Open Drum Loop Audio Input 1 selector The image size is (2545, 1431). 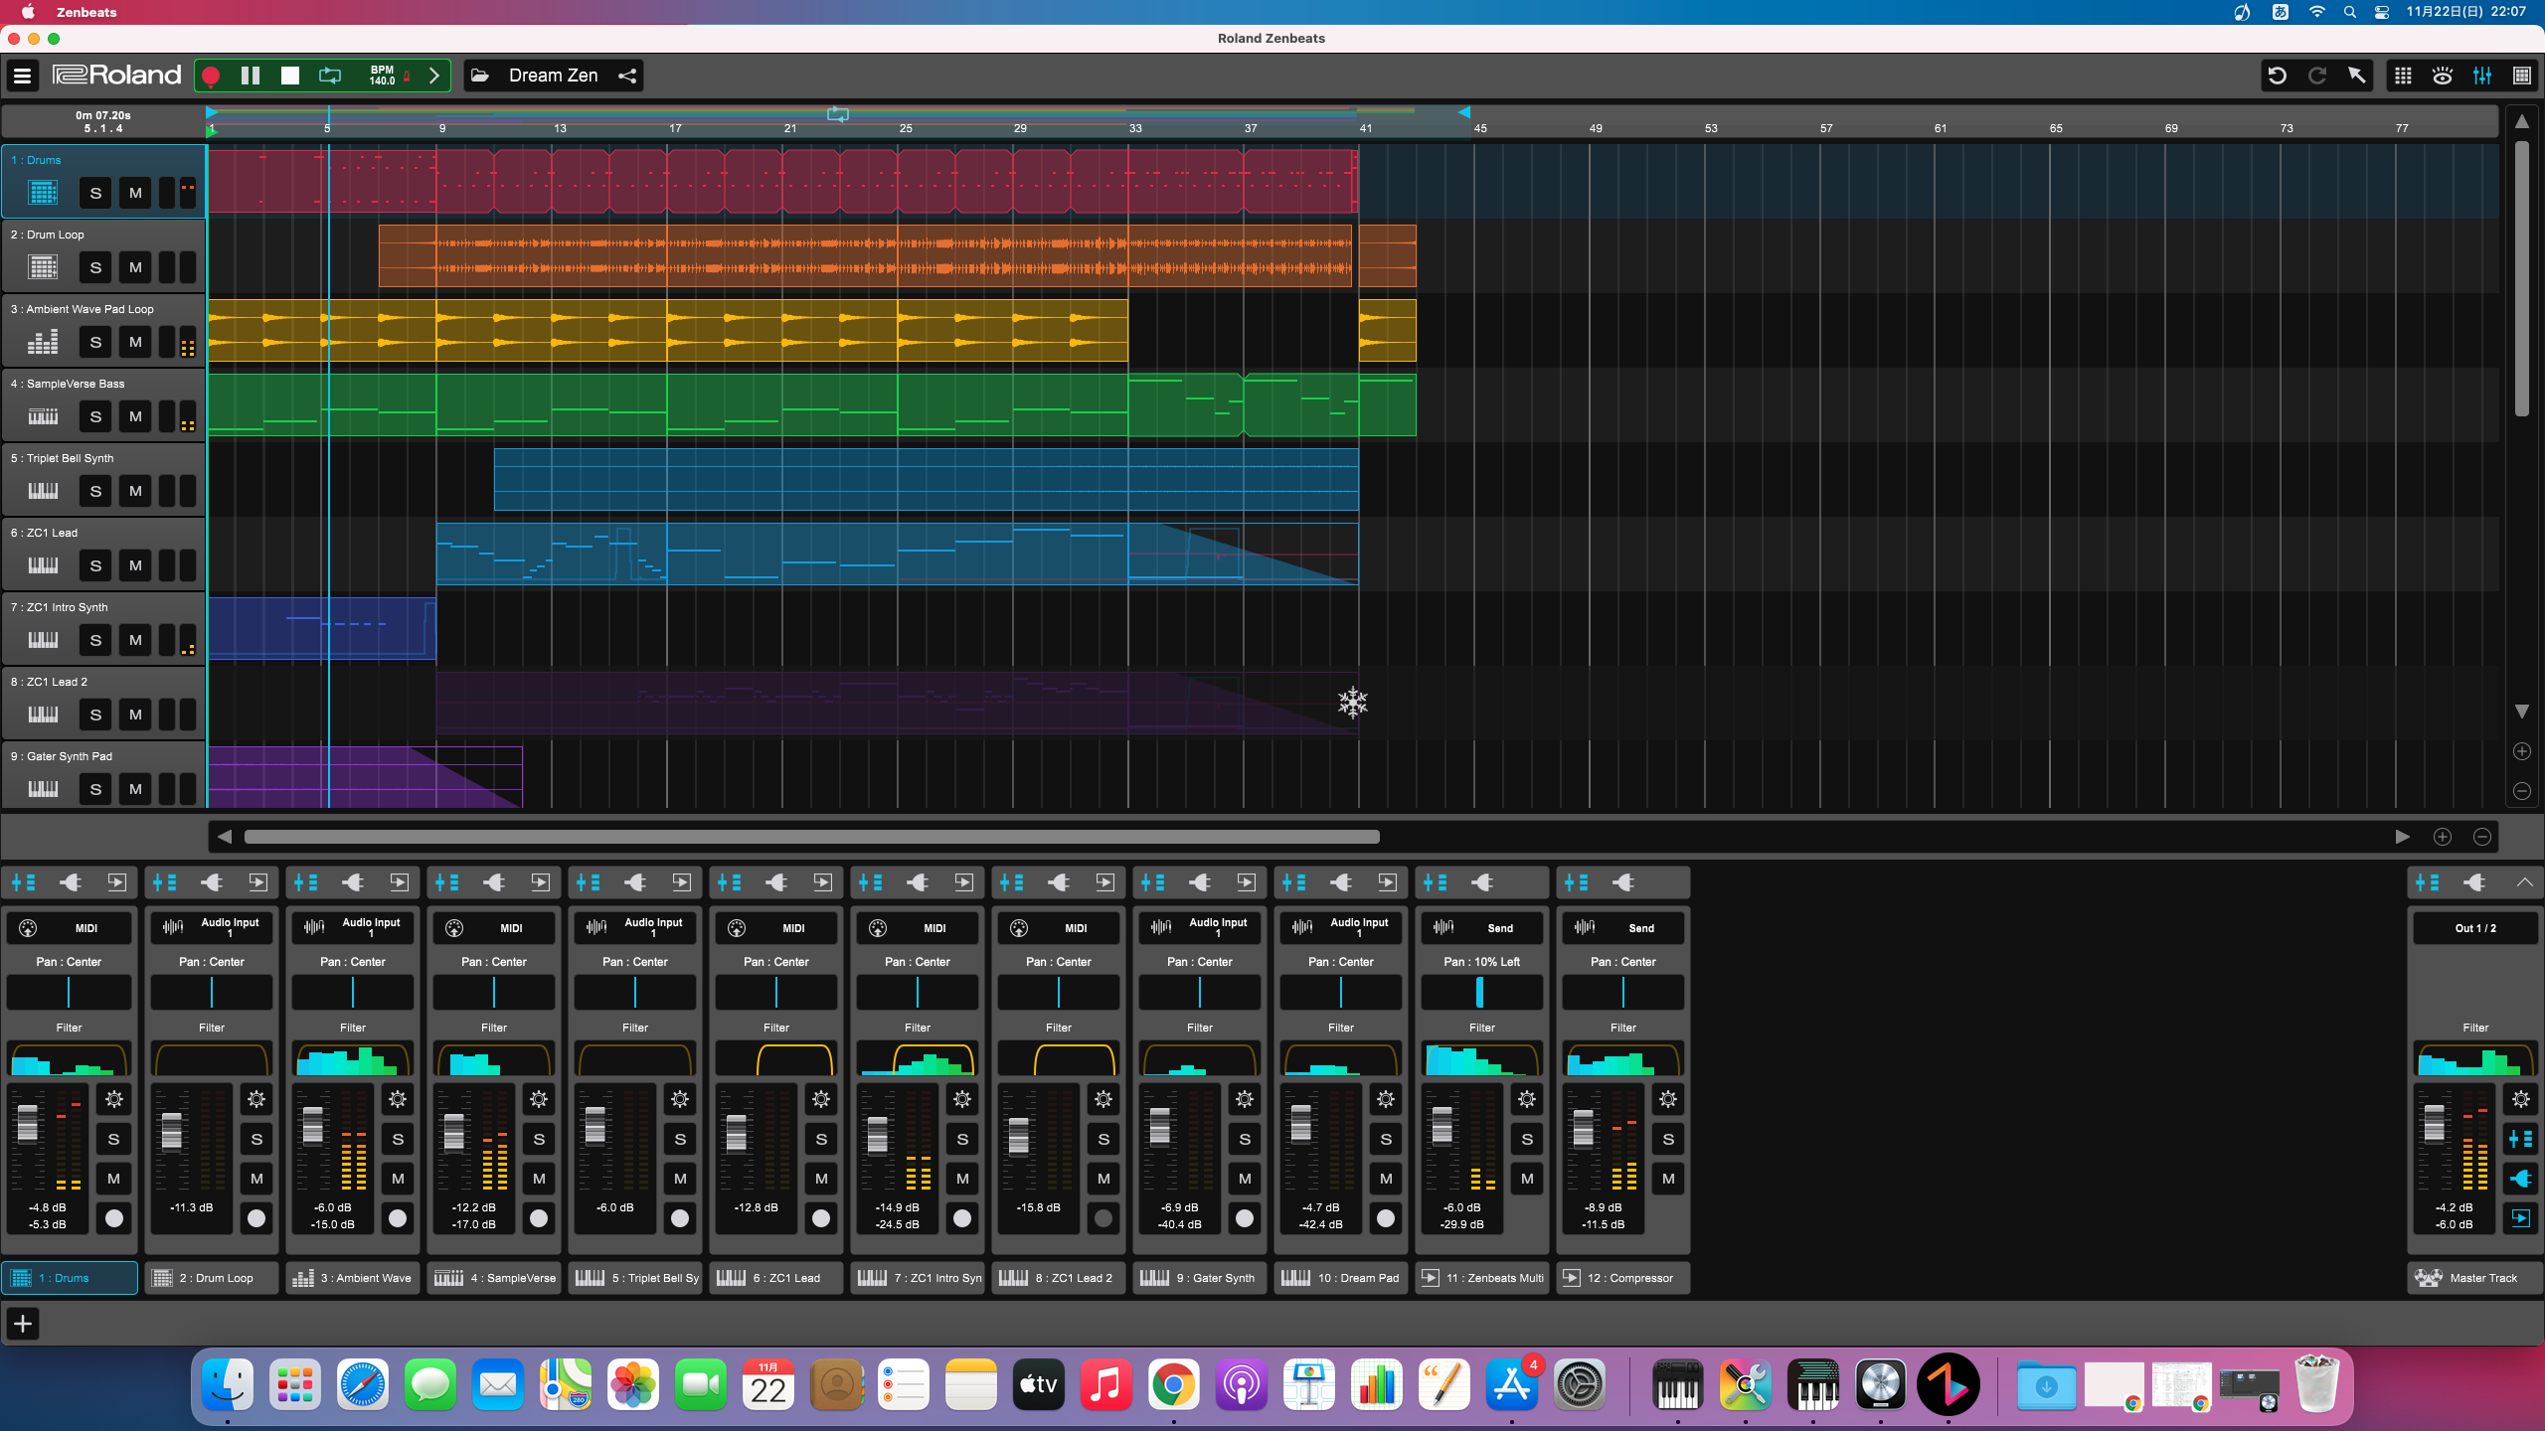click(x=211, y=928)
